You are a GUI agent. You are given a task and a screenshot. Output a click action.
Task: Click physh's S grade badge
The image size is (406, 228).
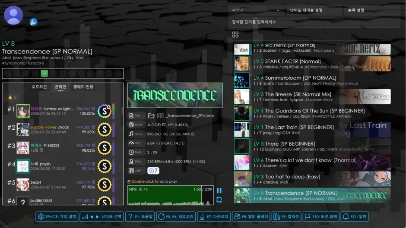pyautogui.click(x=105, y=166)
